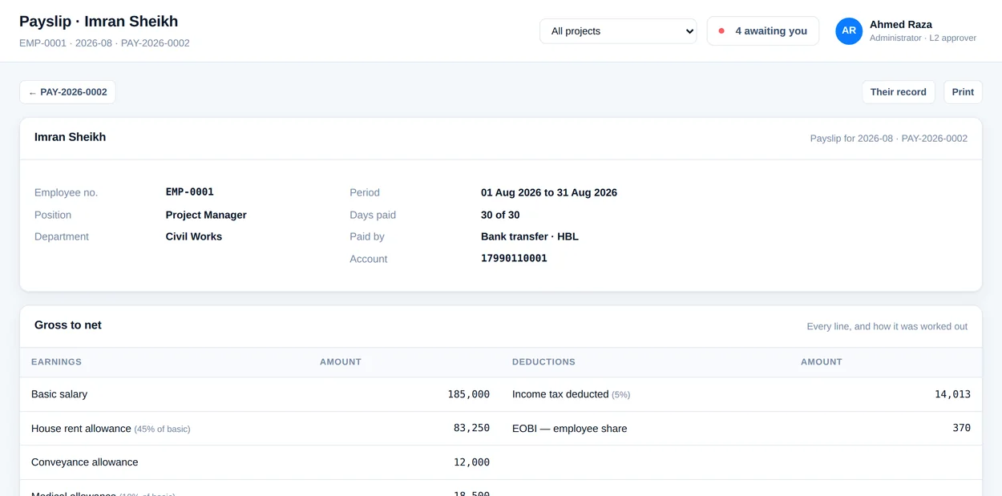Select account number 17990110001
The width and height of the screenshot is (1002, 496).
tap(514, 259)
